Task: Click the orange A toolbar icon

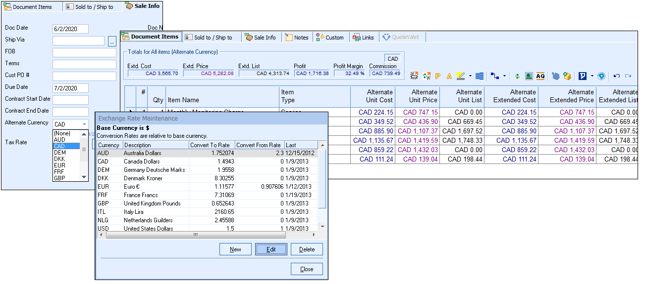Action: (x=449, y=76)
